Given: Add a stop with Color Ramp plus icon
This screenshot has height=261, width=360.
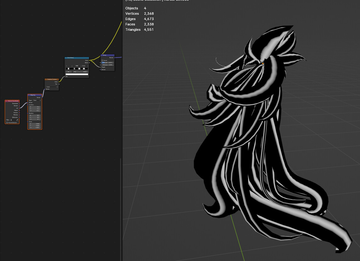Looking at the screenshot, I should pos(67,66).
